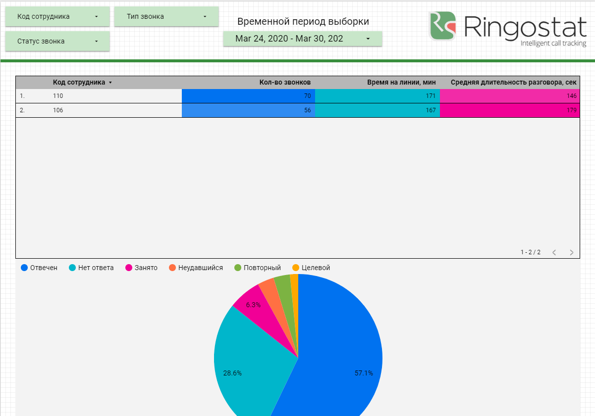Toggle the Отвечен legend item
The image size is (595, 416).
(39, 268)
